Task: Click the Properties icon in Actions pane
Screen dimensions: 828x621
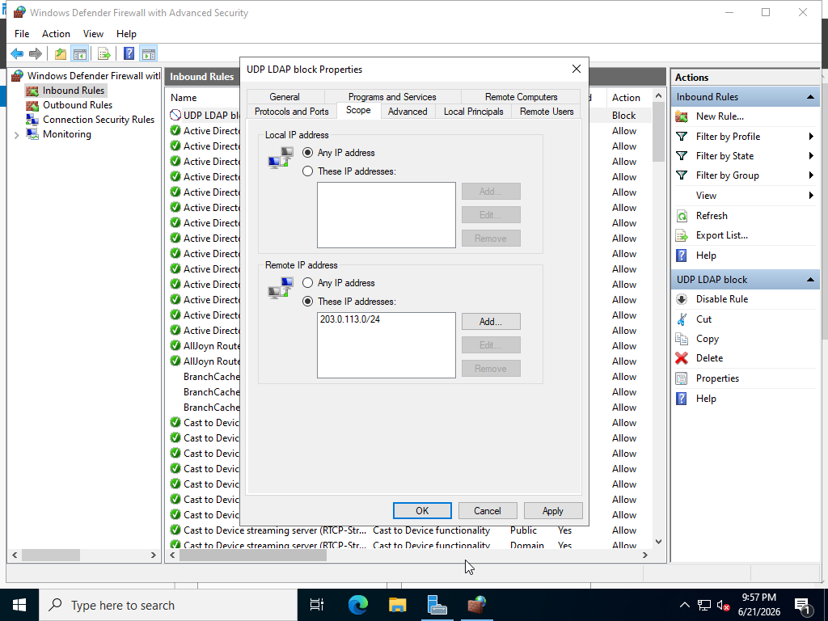Action: [x=682, y=378]
